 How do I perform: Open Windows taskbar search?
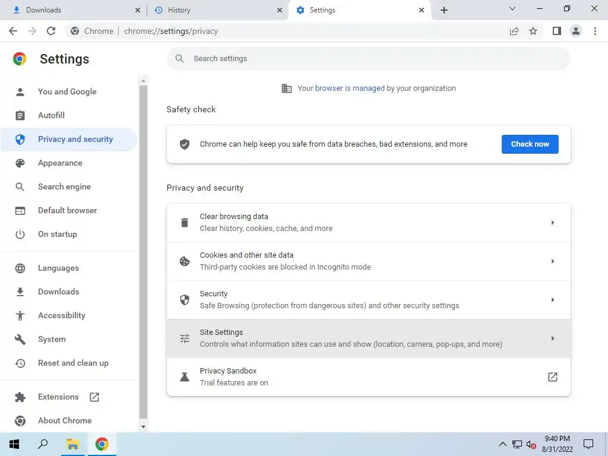pyautogui.click(x=43, y=444)
